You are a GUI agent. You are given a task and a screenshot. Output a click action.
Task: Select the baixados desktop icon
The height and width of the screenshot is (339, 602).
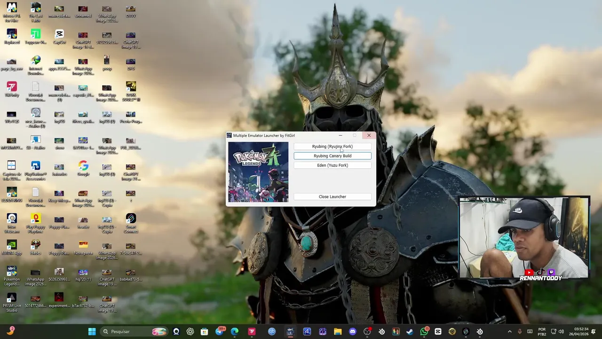point(59,169)
